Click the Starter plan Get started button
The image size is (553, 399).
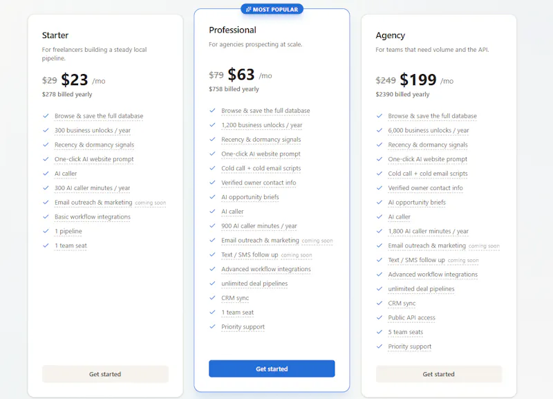pyautogui.click(x=105, y=374)
